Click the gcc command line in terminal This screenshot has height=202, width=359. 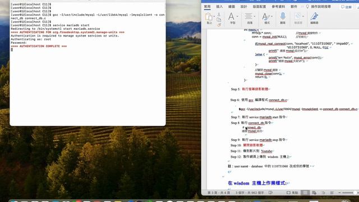pyautogui.click(x=88, y=16)
